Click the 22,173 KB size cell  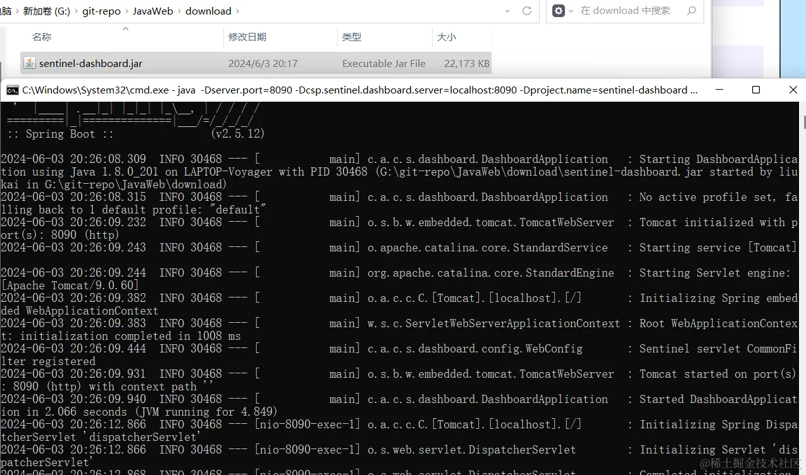point(467,64)
